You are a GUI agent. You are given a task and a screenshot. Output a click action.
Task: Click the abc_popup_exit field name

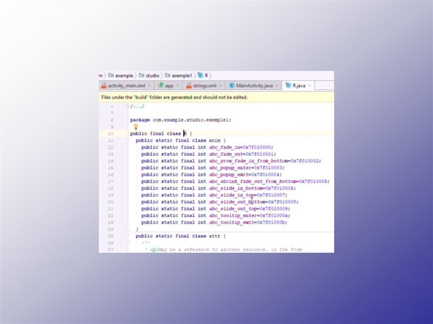tap(229, 175)
